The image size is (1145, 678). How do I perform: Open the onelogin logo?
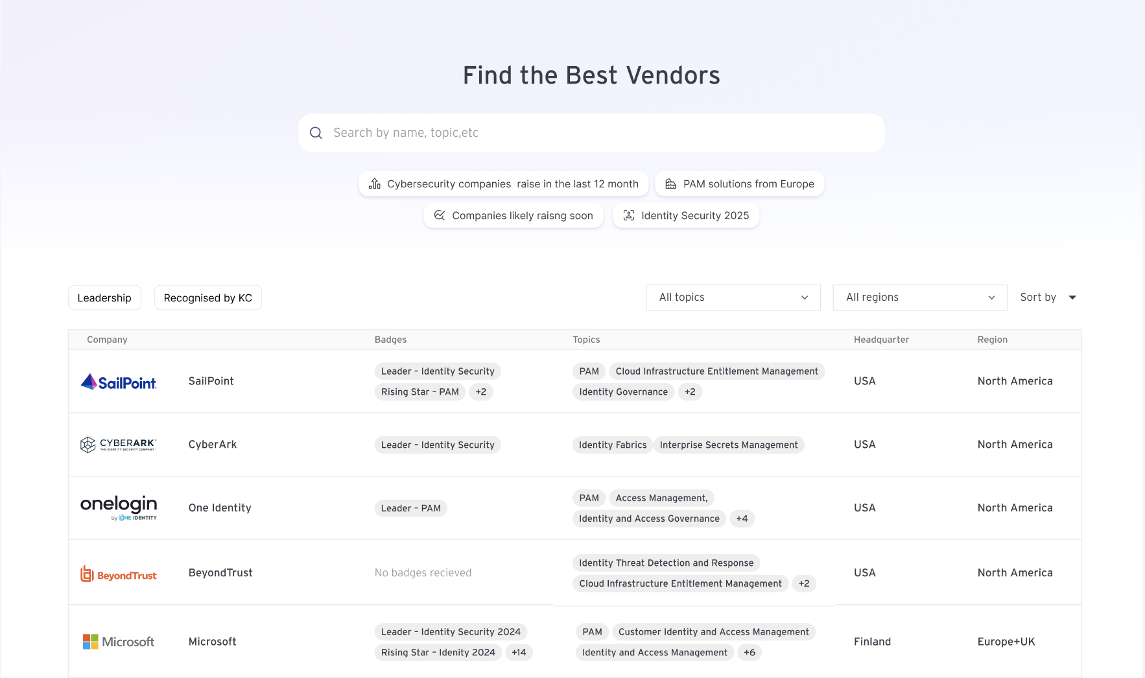(x=119, y=508)
